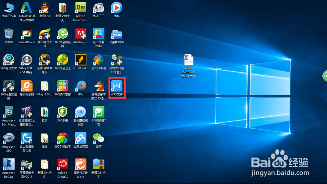
Task: Select 新建 Microsoft Word 文档 file
Action: tap(188, 60)
